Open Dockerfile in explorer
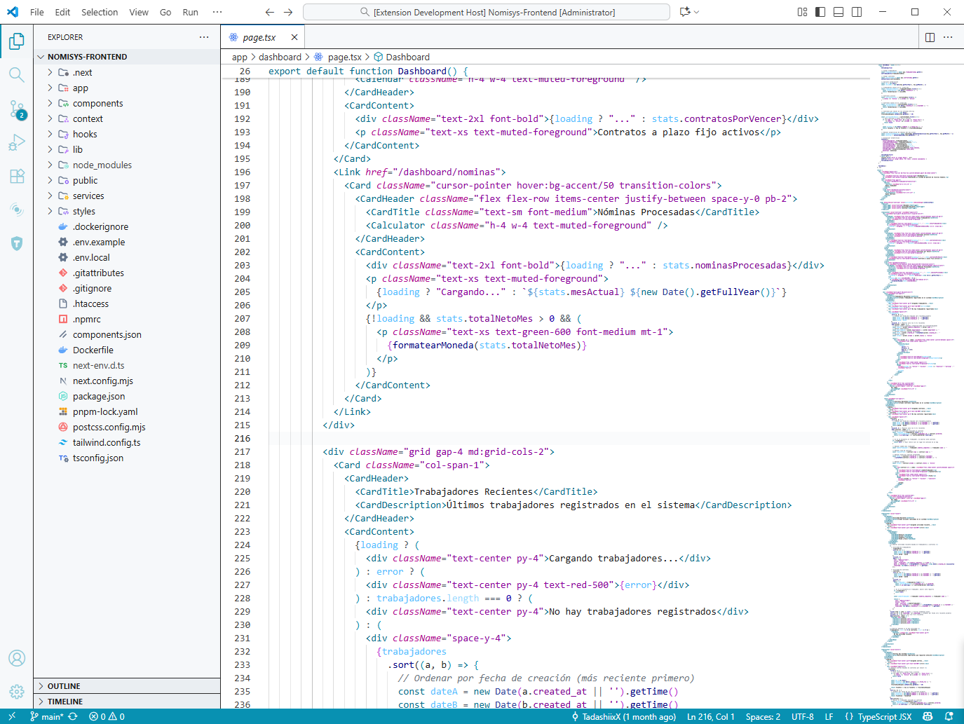The width and height of the screenshot is (964, 724). click(127, 350)
